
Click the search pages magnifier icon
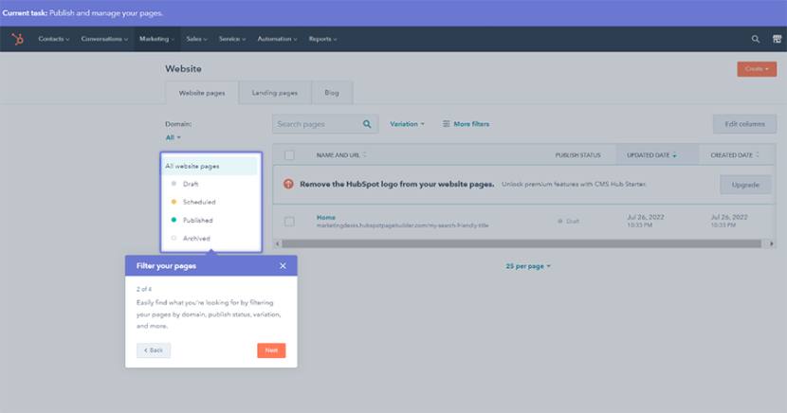pos(368,124)
